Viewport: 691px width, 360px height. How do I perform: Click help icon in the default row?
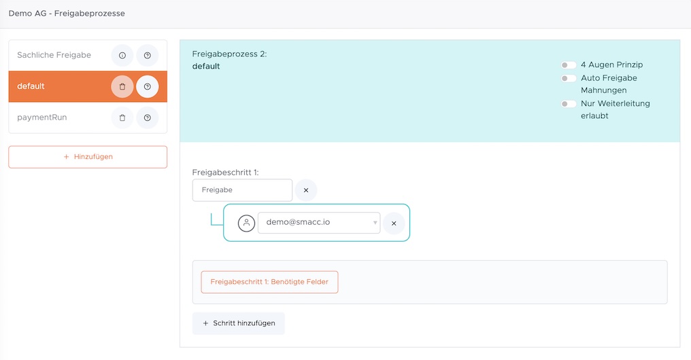[147, 86]
